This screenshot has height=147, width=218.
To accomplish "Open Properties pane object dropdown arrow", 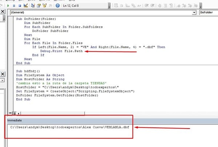I will click(3, 80).
